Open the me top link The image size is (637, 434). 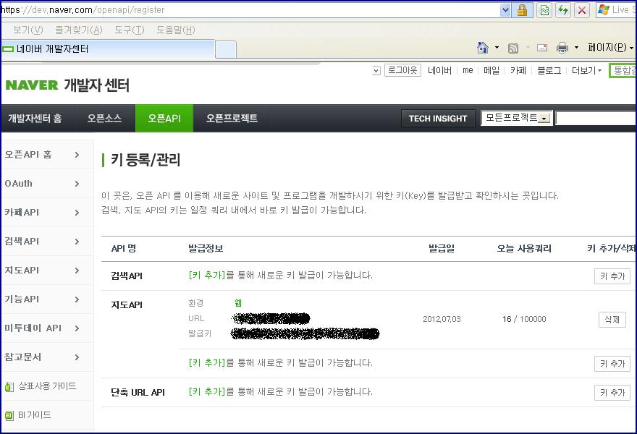pos(468,71)
